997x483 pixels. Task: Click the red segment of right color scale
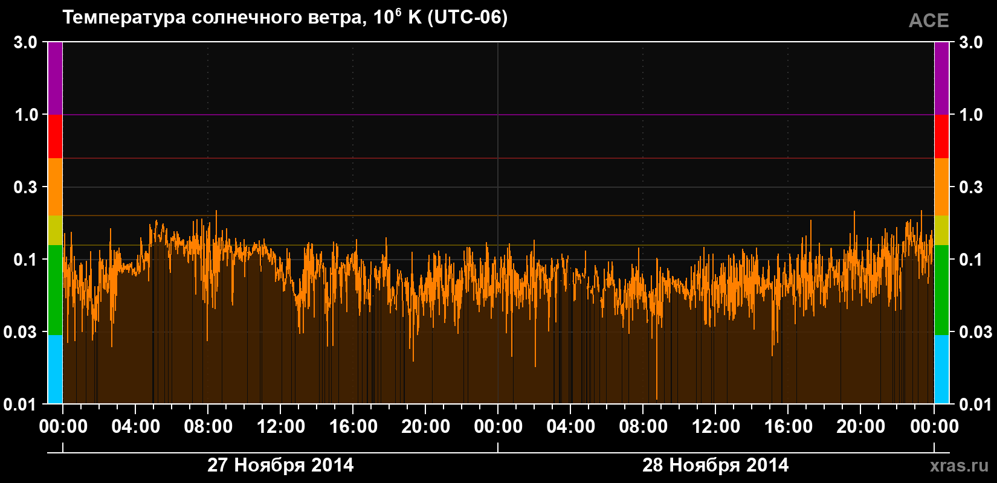click(941, 136)
